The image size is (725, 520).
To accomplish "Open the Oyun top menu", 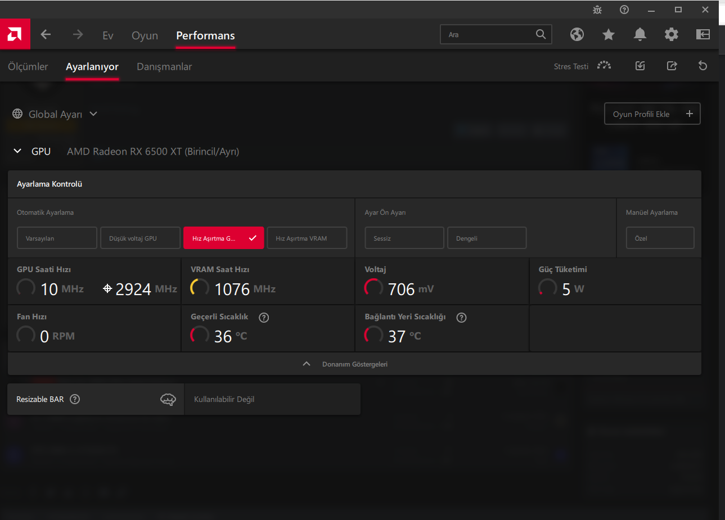I will tap(145, 35).
